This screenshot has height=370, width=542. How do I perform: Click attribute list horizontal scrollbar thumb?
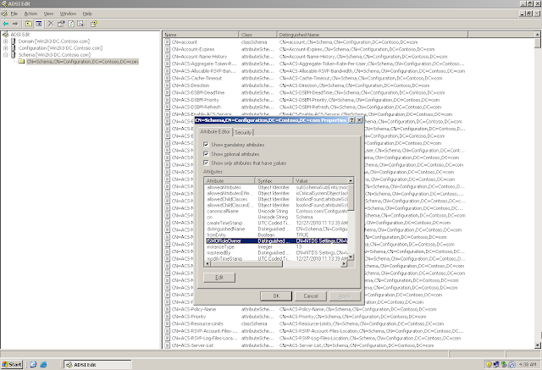pyautogui.click(x=246, y=264)
